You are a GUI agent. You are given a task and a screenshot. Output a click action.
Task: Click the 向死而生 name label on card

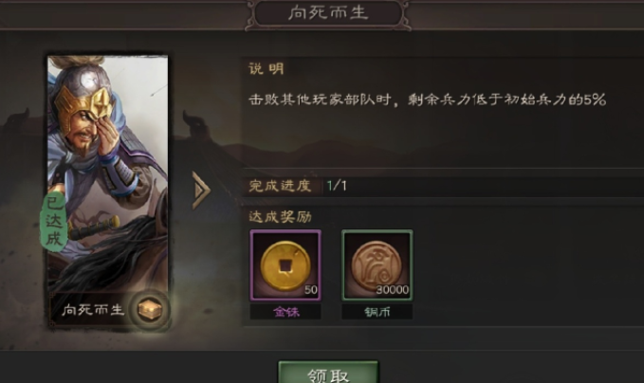[93, 309]
